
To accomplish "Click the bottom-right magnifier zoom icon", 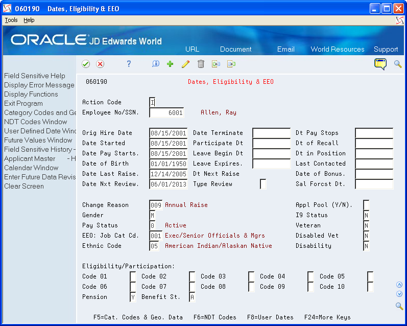I will coord(399,306).
